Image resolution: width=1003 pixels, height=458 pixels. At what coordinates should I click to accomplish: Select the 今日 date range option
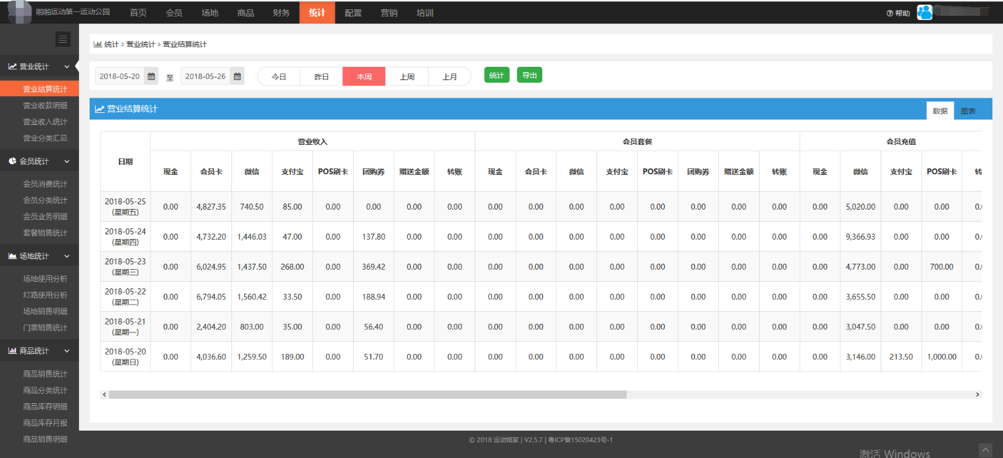coord(279,77)
